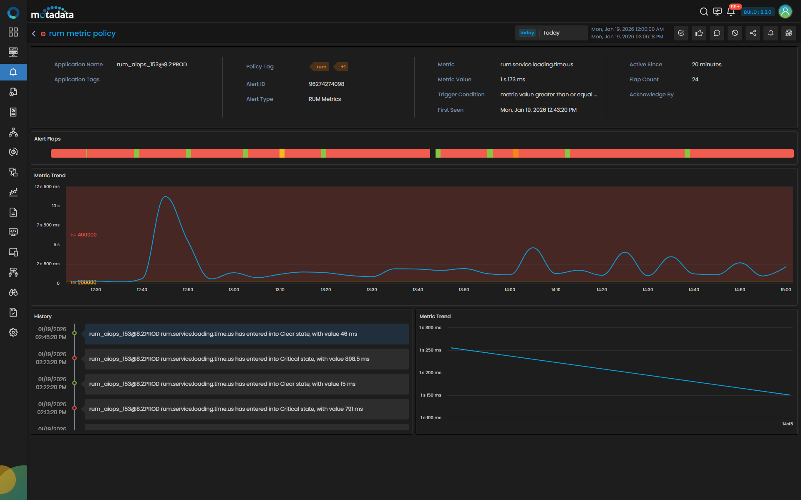Click the share alert icon
Image resolution: width=801 pixels, height=500 pixels.
point(753,33)
